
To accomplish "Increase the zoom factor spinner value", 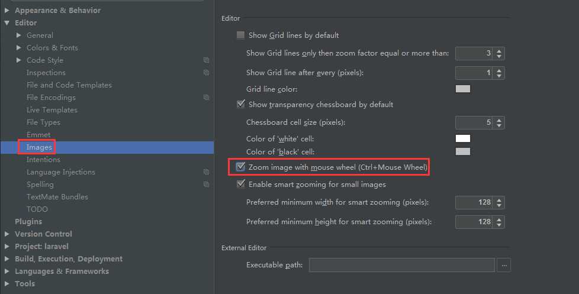I will 499,51.
